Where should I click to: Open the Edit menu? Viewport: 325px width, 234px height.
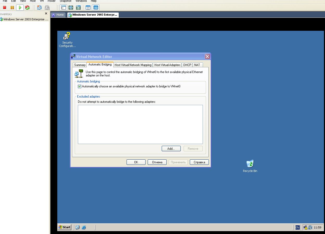[x=14, y=1]
